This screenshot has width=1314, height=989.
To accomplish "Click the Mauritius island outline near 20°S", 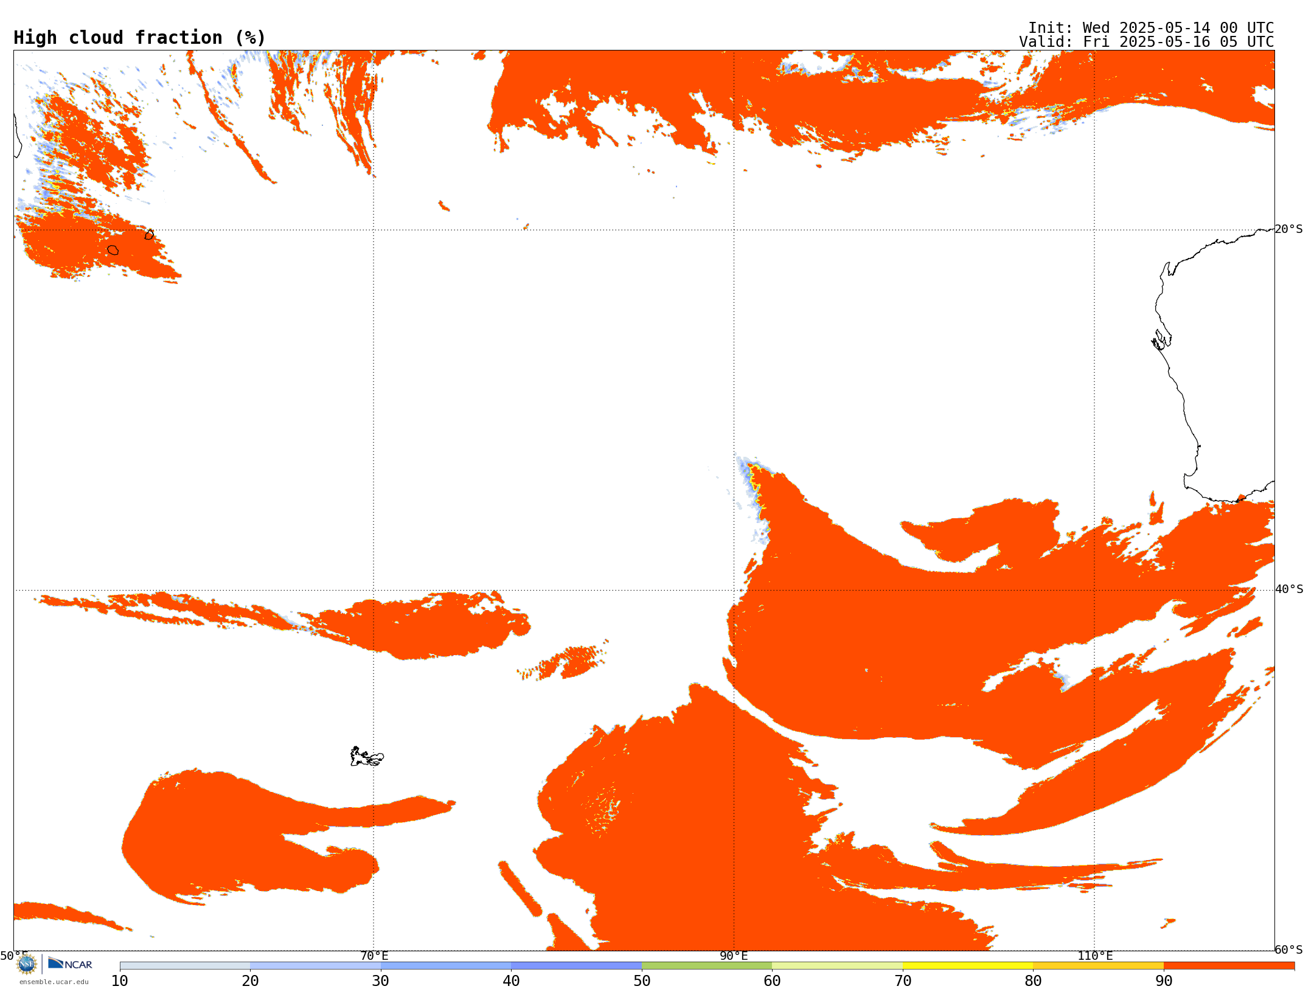I will pyautogui.click(x=149, y=234).
